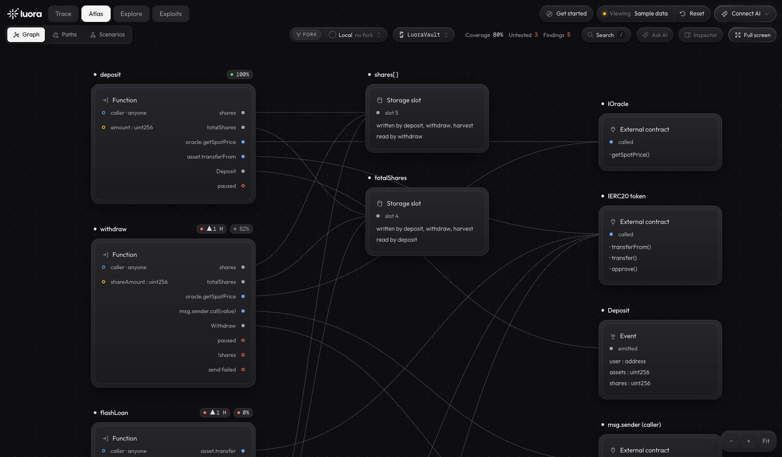
Task: Click the Findings 5 counter
Action: pos(557,35)
